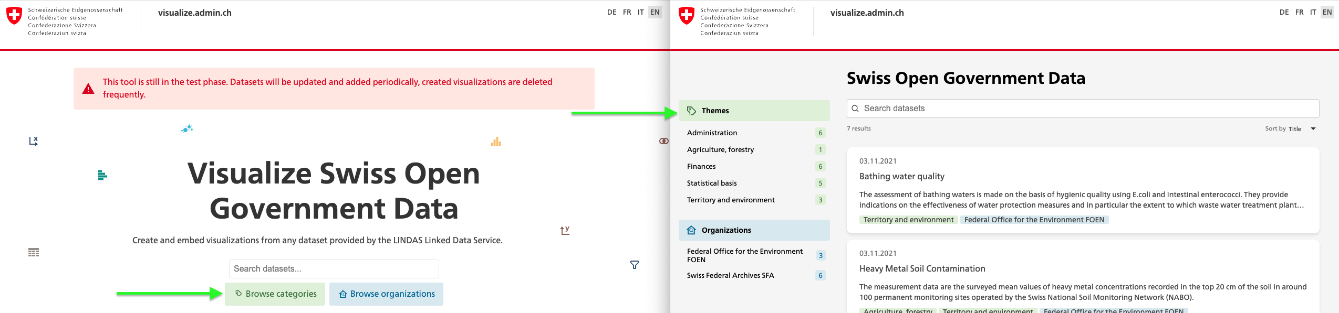Open the Bathing water quality dataset
Image resolution: width=1339 pixels, height=313 pixels.
pyautogui.click(x=902, y=176)
